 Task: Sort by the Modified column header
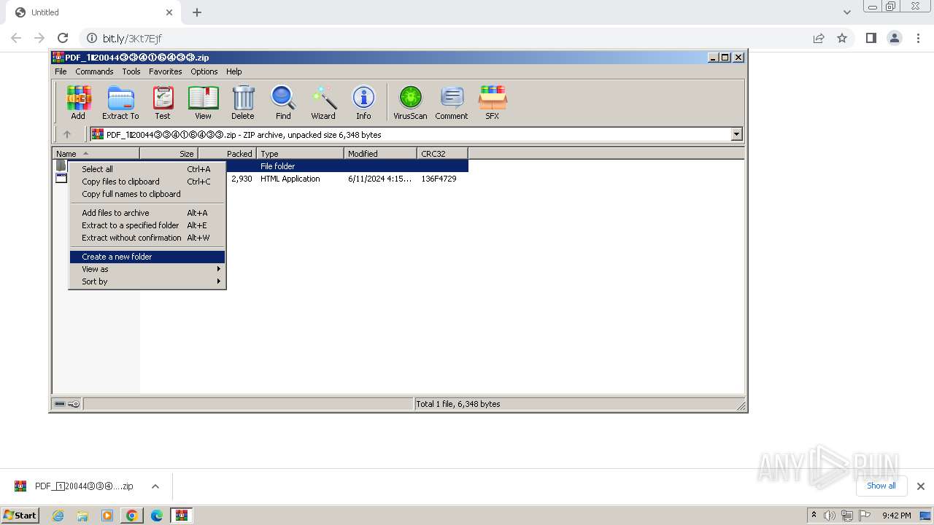tap(380, 154)
